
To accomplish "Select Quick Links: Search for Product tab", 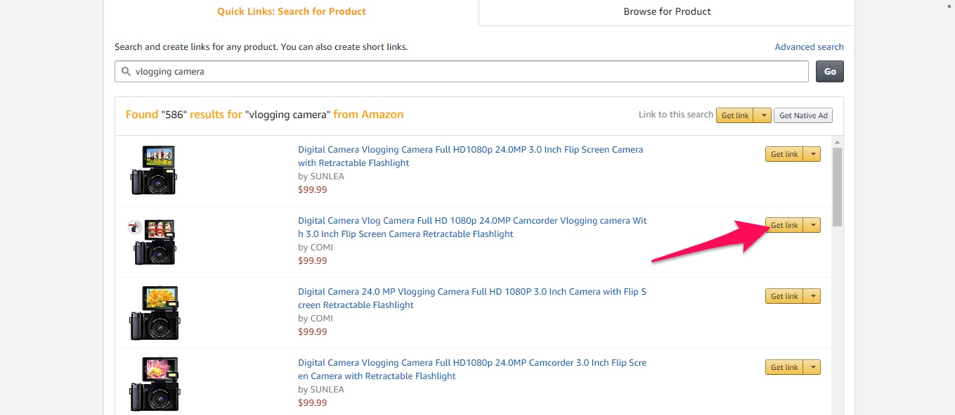I will point(291,12).
